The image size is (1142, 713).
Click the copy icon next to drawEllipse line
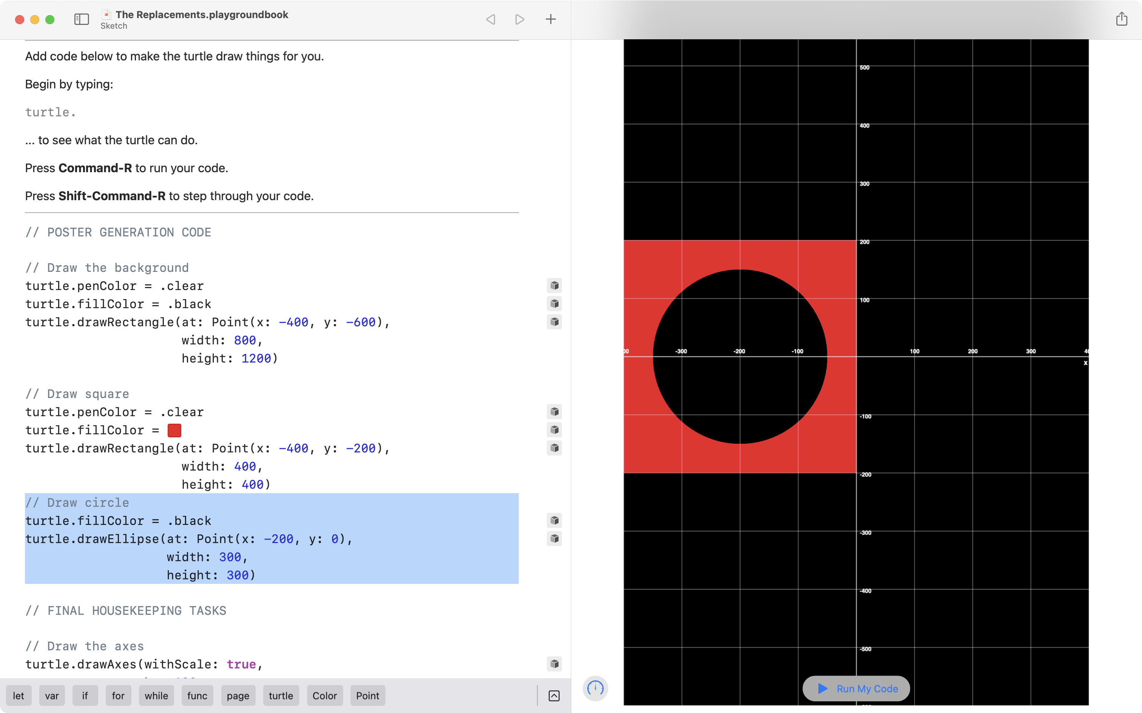point(555,538)
